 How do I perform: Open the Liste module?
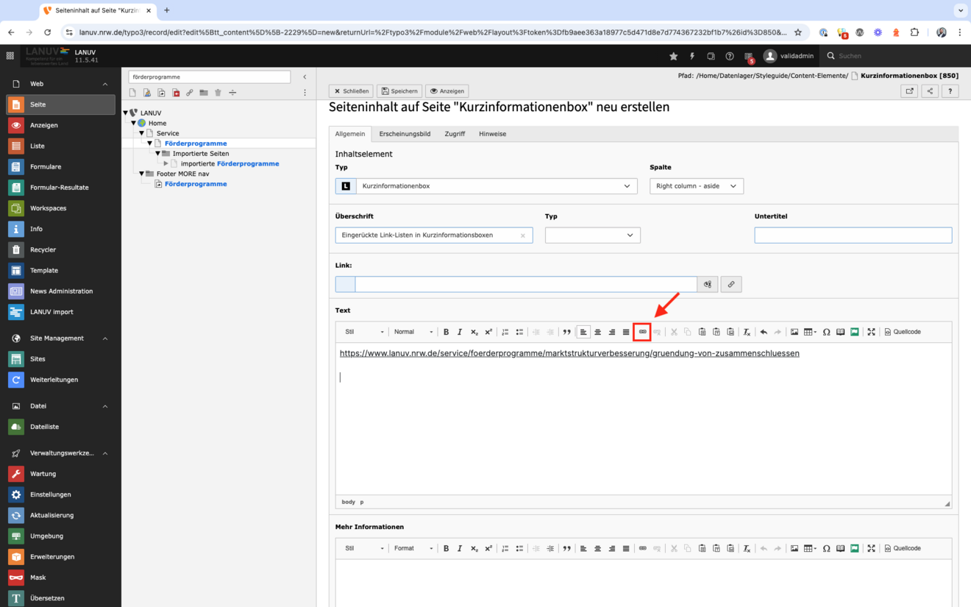click(x=61, y=146)
